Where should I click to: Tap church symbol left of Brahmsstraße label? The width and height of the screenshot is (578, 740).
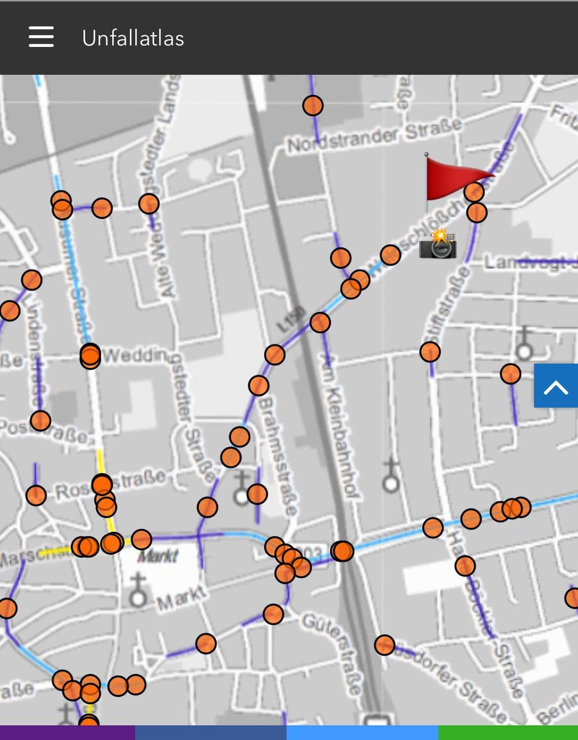pos(243,488)
